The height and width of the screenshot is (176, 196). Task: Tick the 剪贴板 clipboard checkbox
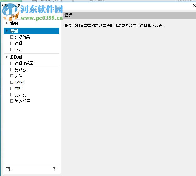click(x=12, y=70)
